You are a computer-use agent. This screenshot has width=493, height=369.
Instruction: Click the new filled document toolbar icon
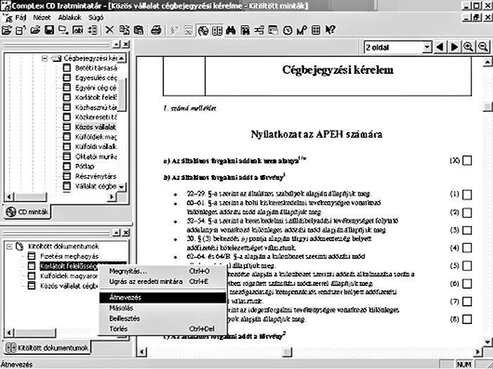click(21, 30)
